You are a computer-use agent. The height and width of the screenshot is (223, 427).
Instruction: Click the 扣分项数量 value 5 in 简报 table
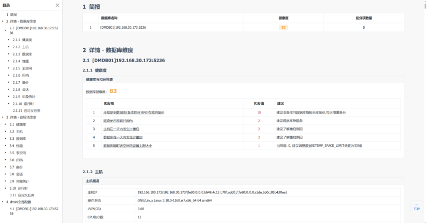(364, 27)
